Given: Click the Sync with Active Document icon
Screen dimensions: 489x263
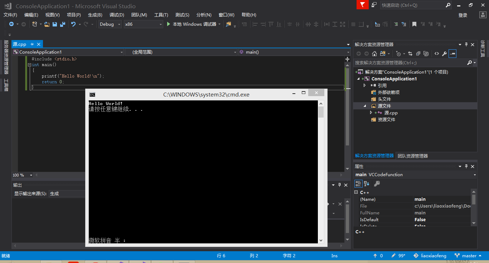Looking at the screenshot, I should point(410,54).
